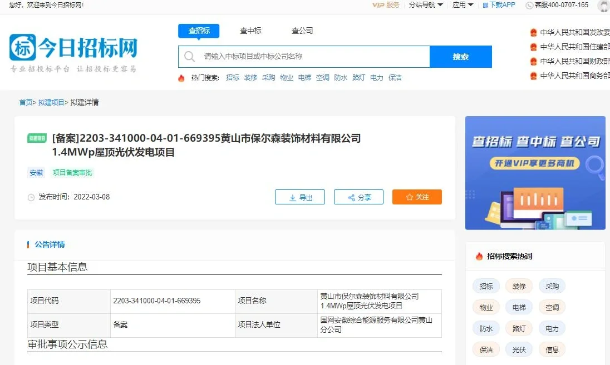The image size is (610, 365).
Task: Click the 项目备案审批 tag
Action: point(72,173)
